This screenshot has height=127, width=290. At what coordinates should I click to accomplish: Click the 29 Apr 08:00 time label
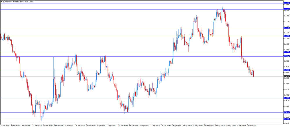pos(177,126)
